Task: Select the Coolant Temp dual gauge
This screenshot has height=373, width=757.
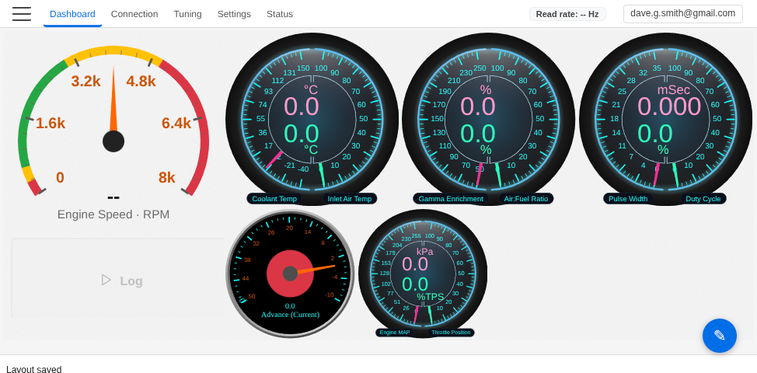Action: tap(312, 118)
